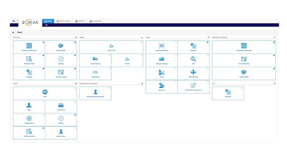The height and width of the screenshot is (161, 287).
Task: Collapse the Favourite section via header icon
Action: coord(76,38)
